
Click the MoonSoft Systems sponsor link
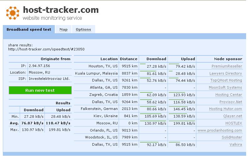225,87
